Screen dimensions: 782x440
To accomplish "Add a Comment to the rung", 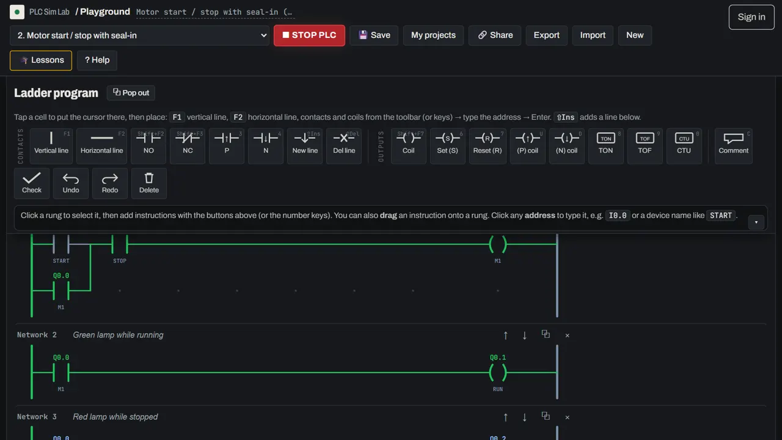I will tap(733, 146).
